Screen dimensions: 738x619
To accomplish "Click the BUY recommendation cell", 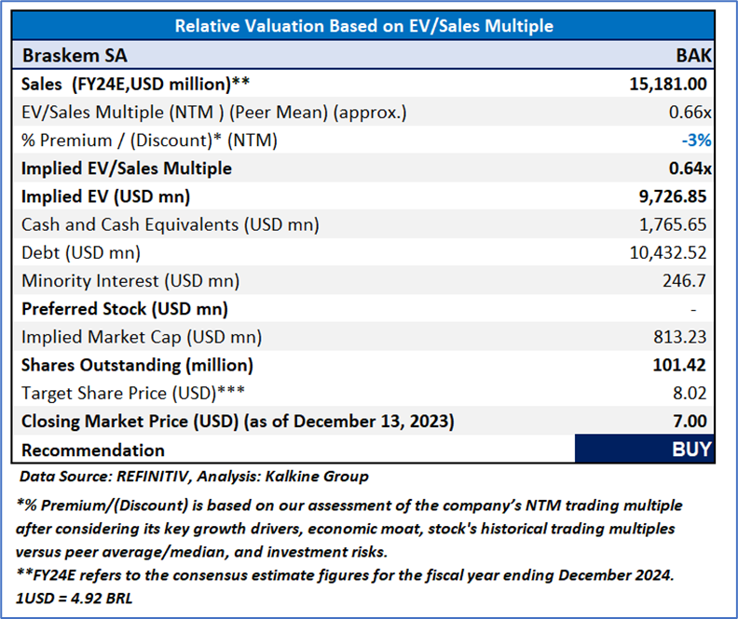I will coord(644,449).
